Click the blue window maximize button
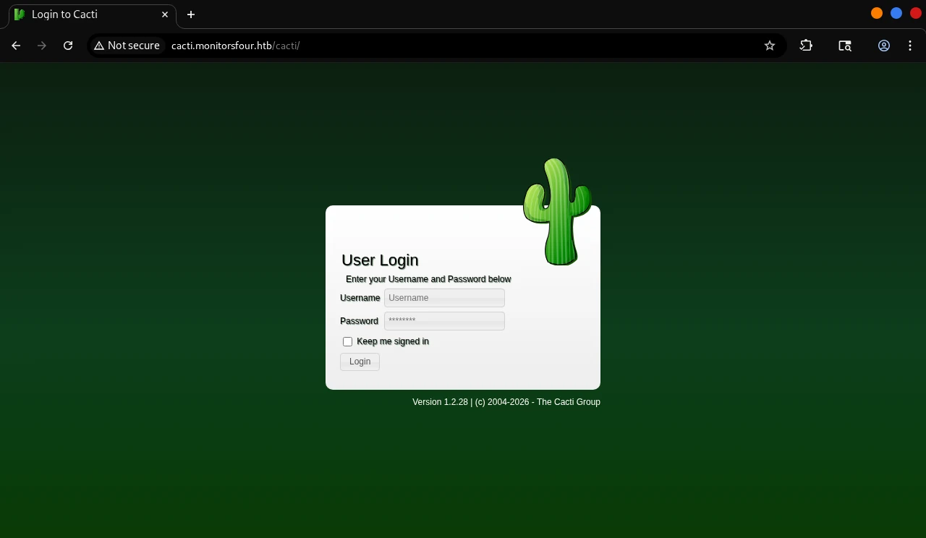926x538 pixels. (896, 13)
